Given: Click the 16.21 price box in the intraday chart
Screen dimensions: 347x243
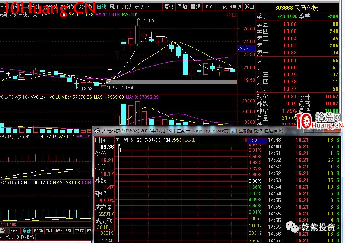Looking at the screenshot, I should [257, 141].
